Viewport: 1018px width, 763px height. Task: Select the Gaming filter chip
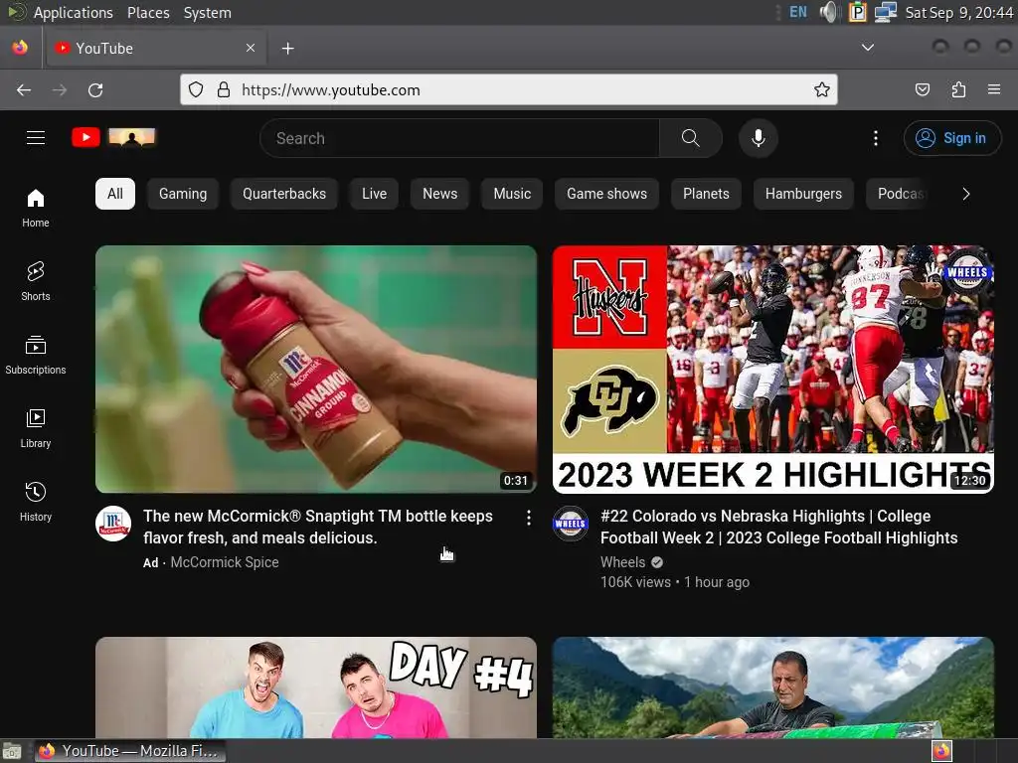[183, 194]
